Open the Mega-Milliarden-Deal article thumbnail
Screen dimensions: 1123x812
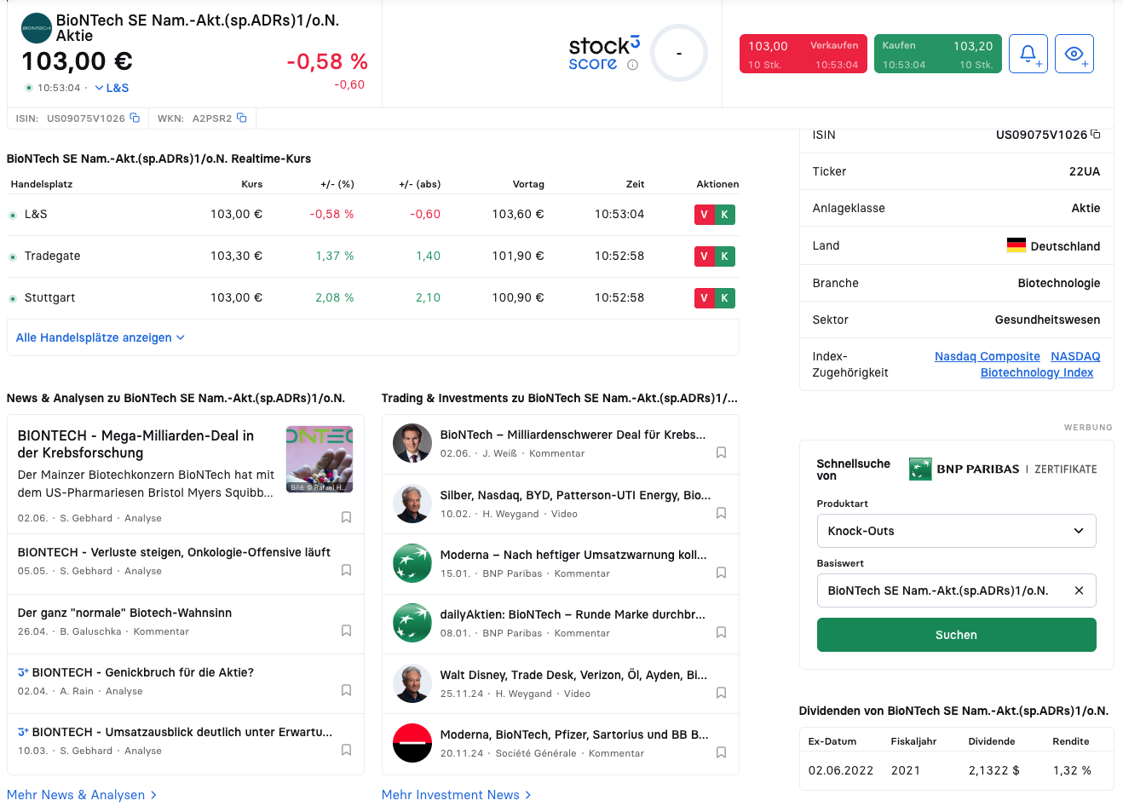(320, 459)
